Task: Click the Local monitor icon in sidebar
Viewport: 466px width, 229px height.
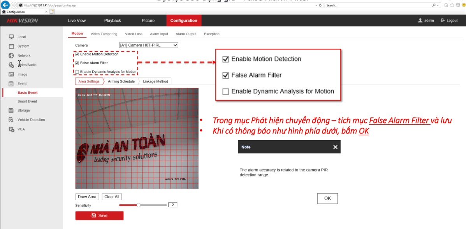Action: (11, 37)
